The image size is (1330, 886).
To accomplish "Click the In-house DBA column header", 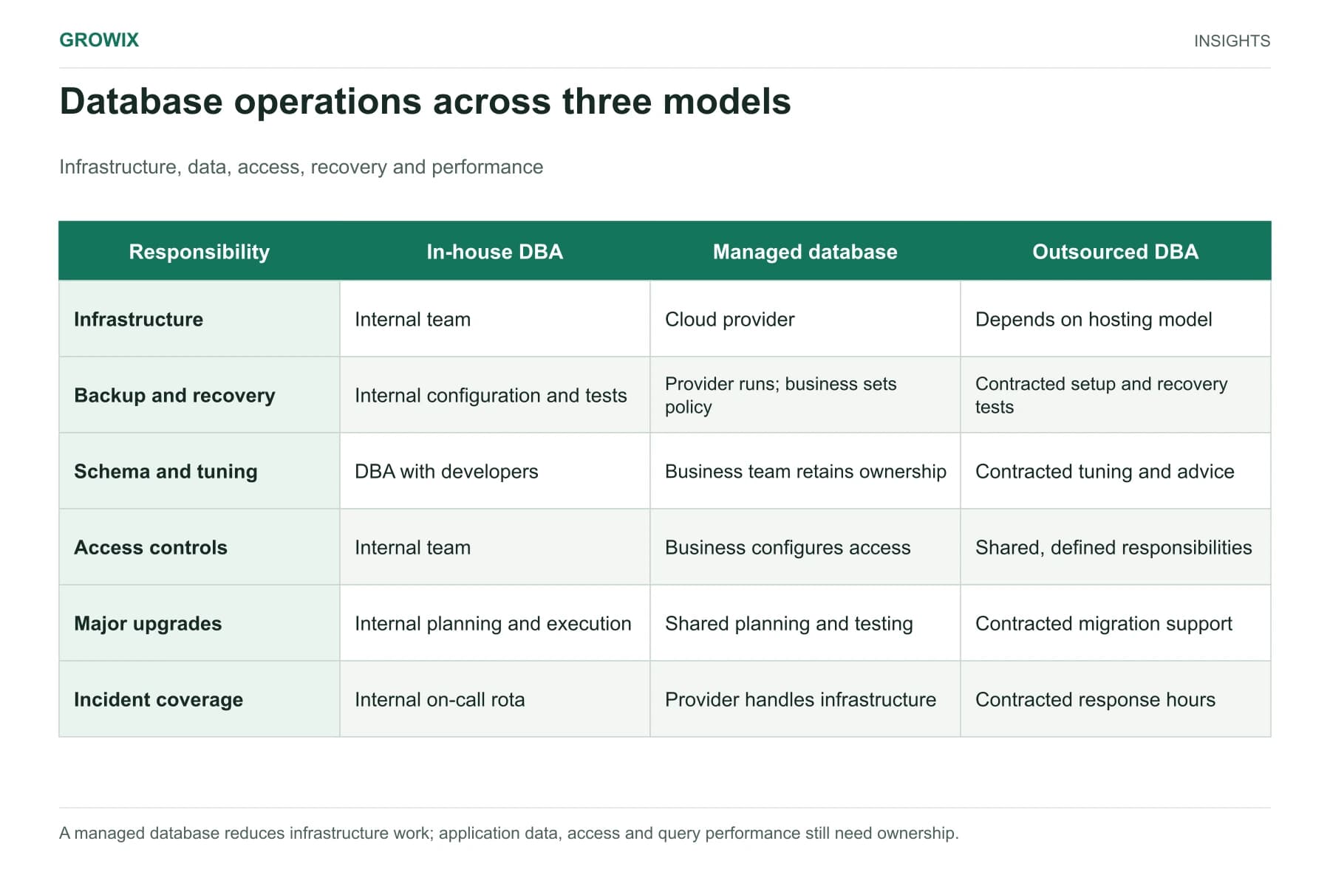I will pos(495,252).
